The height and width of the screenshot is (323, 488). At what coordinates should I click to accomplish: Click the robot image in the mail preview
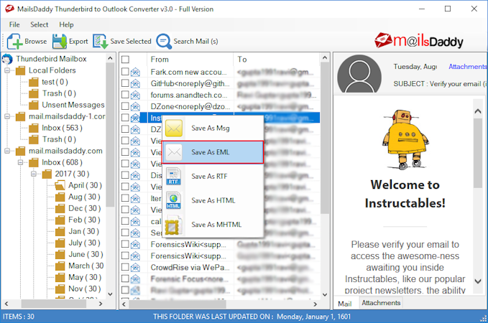(x=405, y=140)
